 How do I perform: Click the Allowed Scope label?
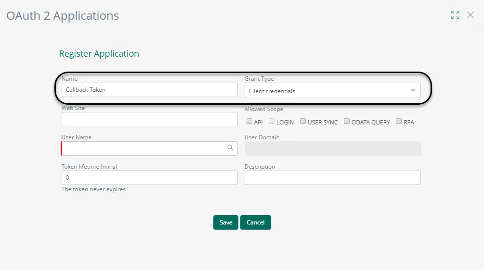[263, 109]
